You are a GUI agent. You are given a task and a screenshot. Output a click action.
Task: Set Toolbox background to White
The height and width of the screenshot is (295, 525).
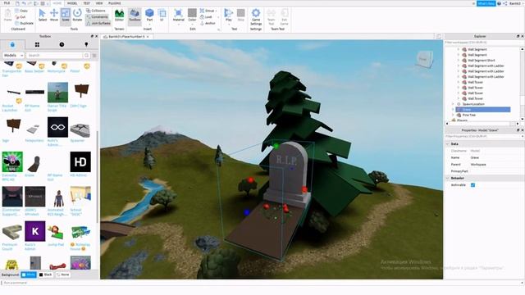(29, 275)
